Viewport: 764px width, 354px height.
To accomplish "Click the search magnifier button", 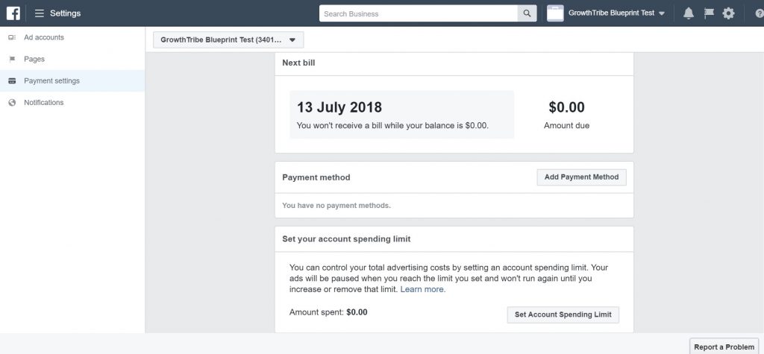I will 527,13.
